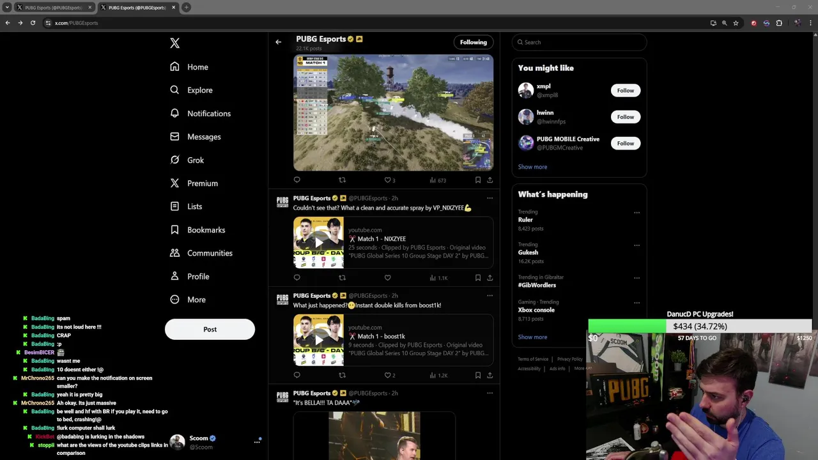The height and width of the screenshot is (460, 818).
Task: Repost the boost1k double kills post
Action: 342,375
